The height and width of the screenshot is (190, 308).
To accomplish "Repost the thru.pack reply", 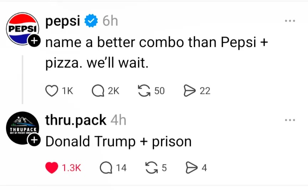I will 152,168.
